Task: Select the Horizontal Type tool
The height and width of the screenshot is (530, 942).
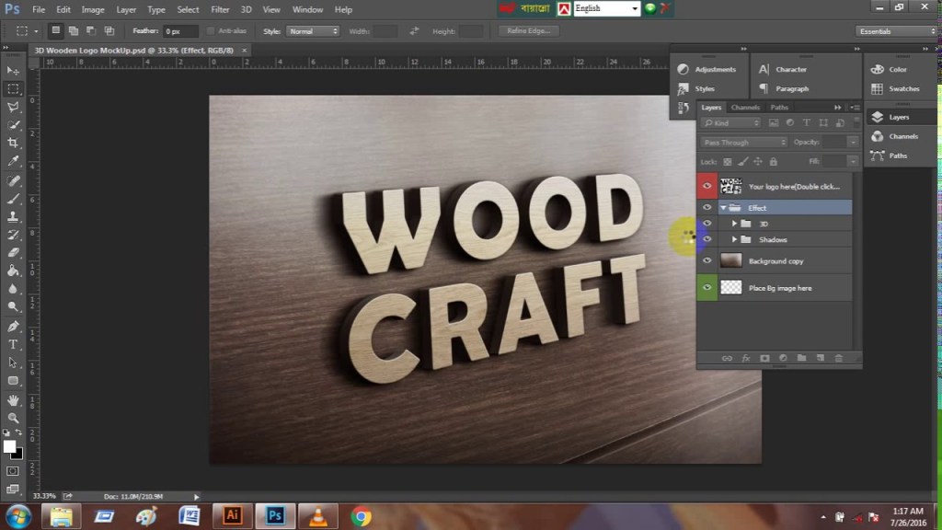Action: pos(12,342)
